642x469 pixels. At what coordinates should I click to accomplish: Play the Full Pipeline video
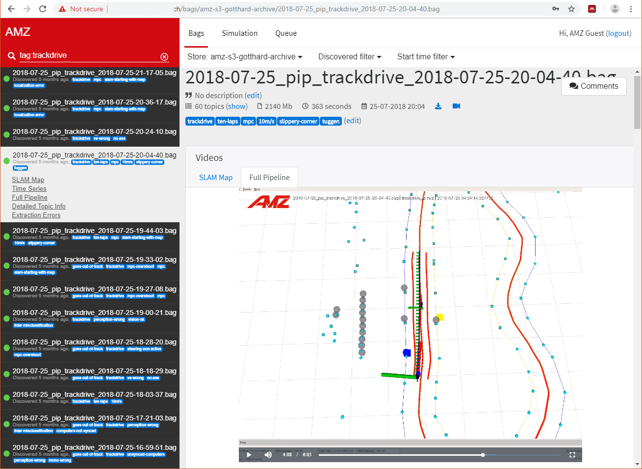coord(249,455)
